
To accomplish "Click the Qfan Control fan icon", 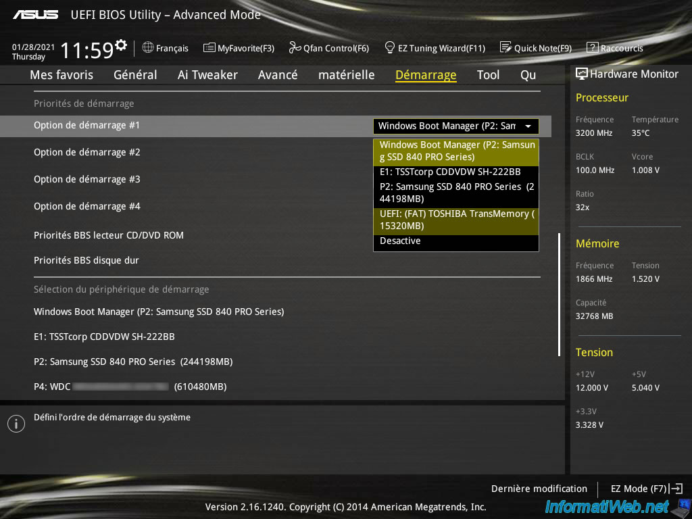I will [295, 47].
